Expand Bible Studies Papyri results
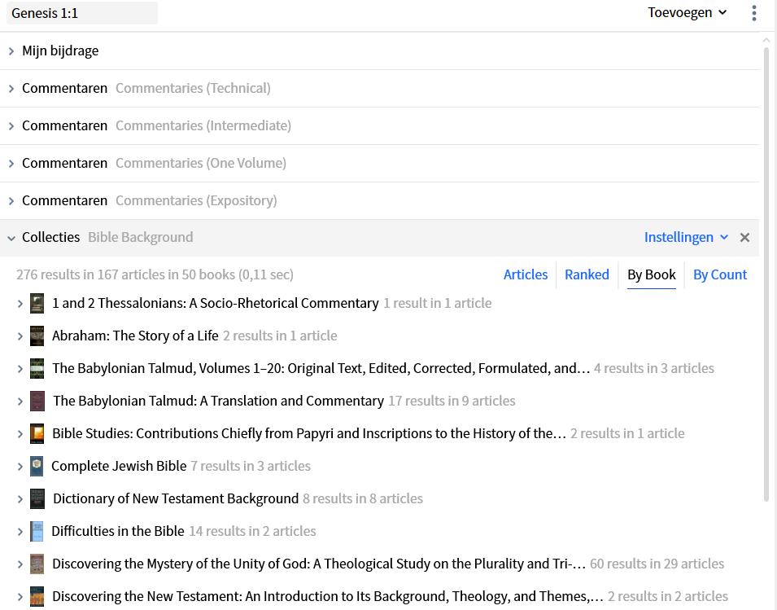Viewport: 777px width, 610px height. (x=20, y=434)
